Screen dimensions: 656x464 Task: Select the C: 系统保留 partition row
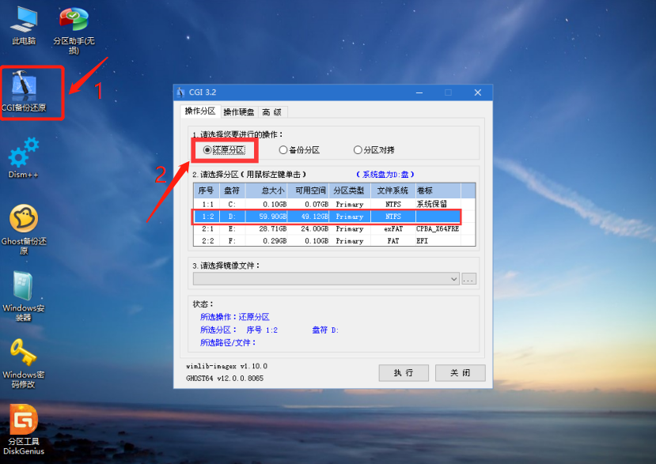(x=334, y=204)
